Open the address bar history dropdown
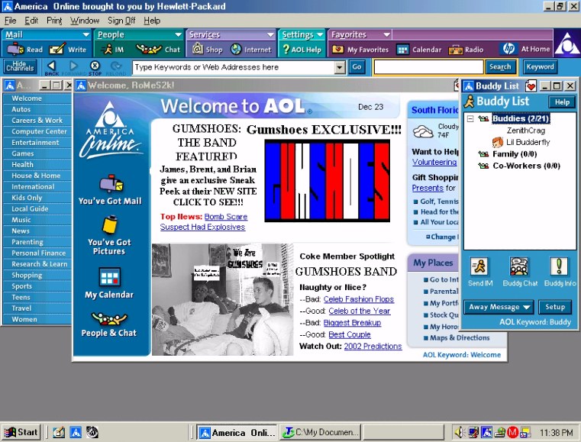The width and height of the screenshot is (581, 442). pyautogui.click(x=340, y=67)
